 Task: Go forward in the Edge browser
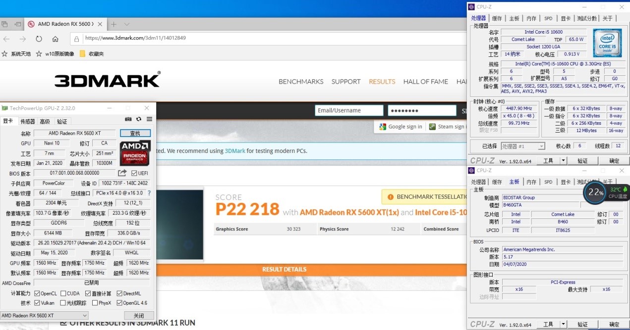click(23, 39)
